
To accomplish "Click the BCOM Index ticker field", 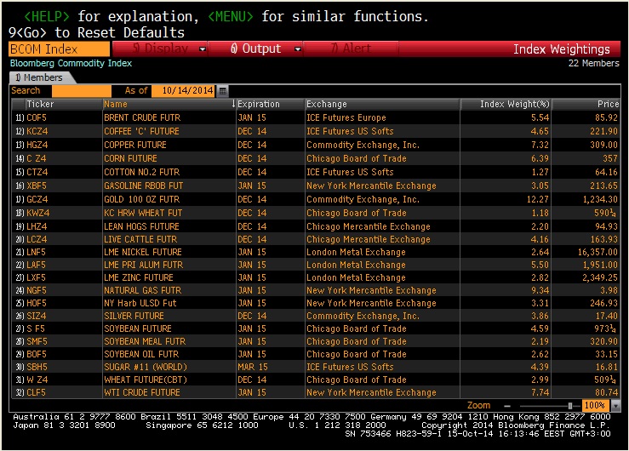I will click(x=59, y=49).
